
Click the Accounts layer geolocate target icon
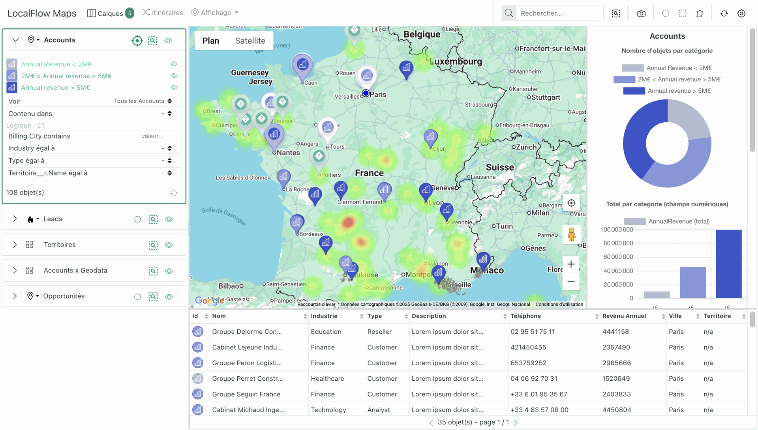click(137, 41)
